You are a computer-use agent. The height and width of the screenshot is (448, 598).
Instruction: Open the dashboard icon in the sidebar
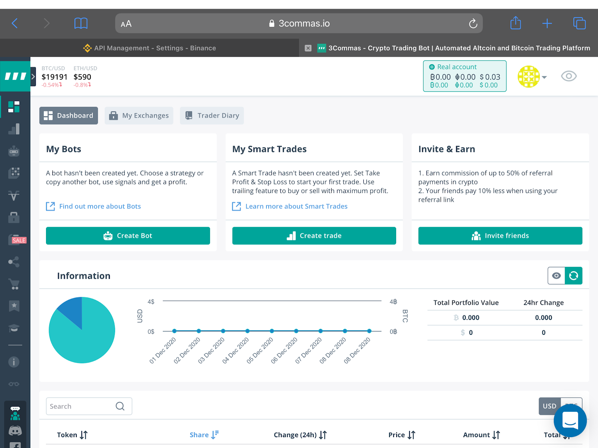pyautogui.click(x=14, y=107)
